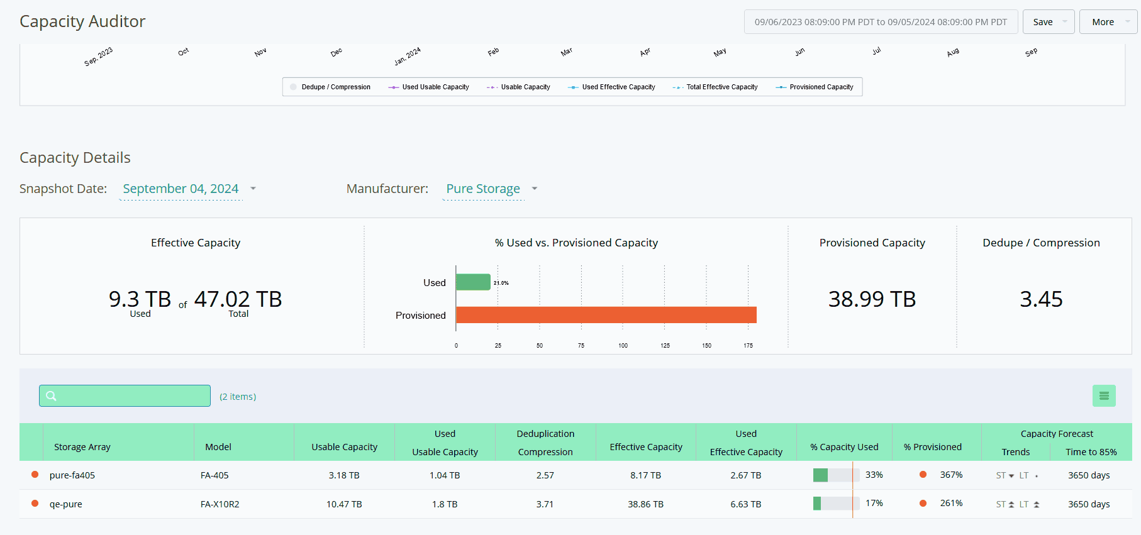Open the Snapshot Date dropdown

(x=189, y=189)
